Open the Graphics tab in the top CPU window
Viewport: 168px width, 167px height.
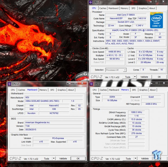pos(143,8)
